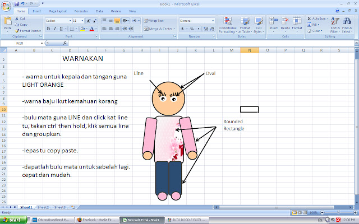Viewport: 359px width, 224px height.
Task: Enable Wrap Text
Action: [154, 21]
